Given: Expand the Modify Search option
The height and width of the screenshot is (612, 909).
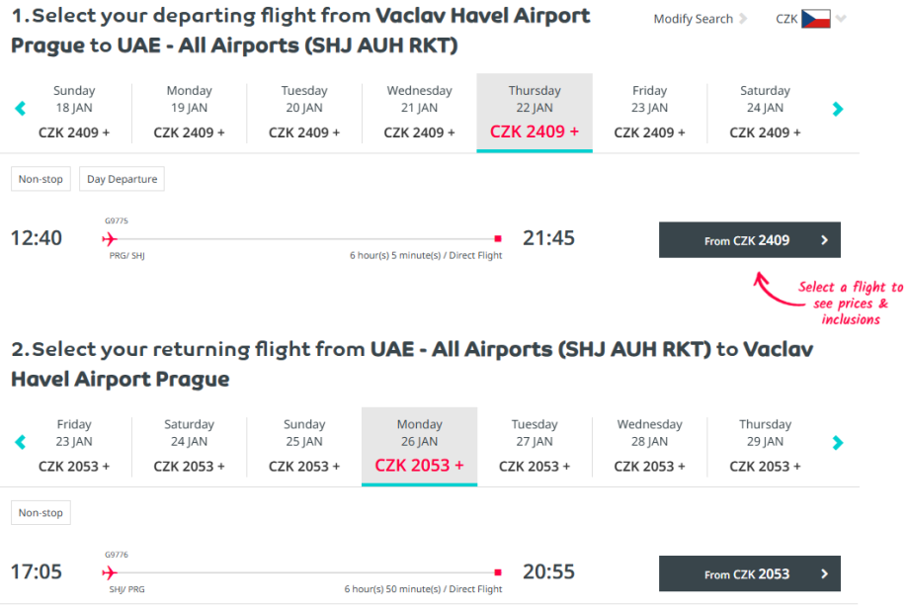Looking at the screenshot, I should (700, 19).
